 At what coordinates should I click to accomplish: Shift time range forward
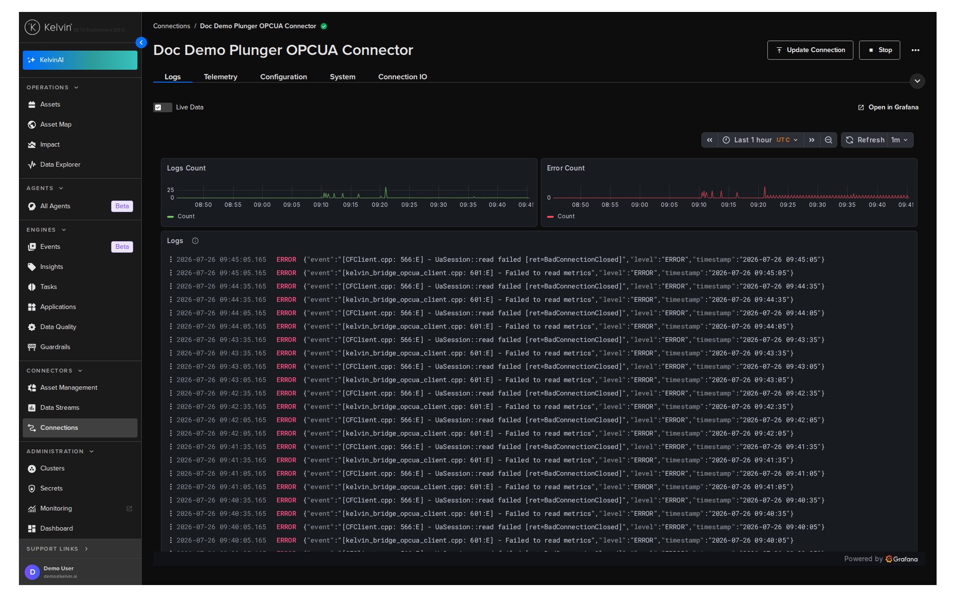tap(812, 140)
